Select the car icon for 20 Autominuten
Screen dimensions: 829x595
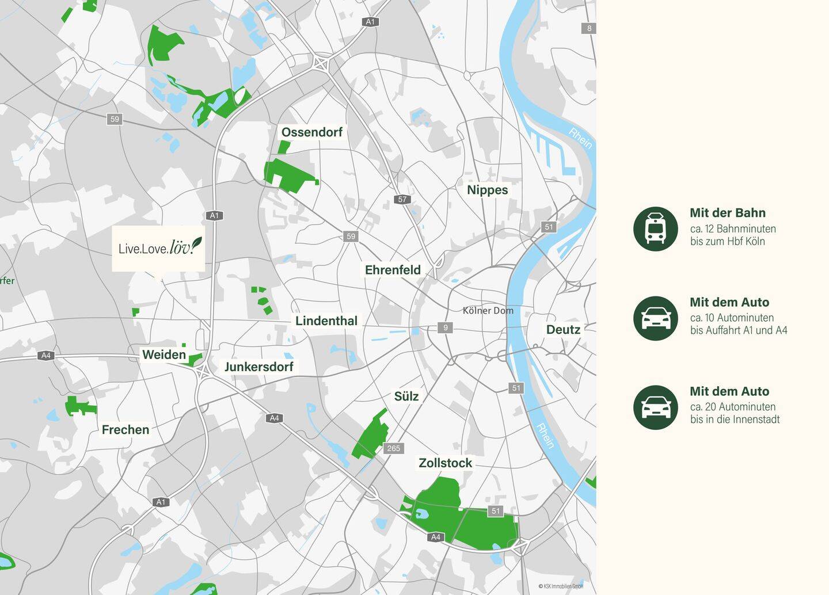pos(656,407)
